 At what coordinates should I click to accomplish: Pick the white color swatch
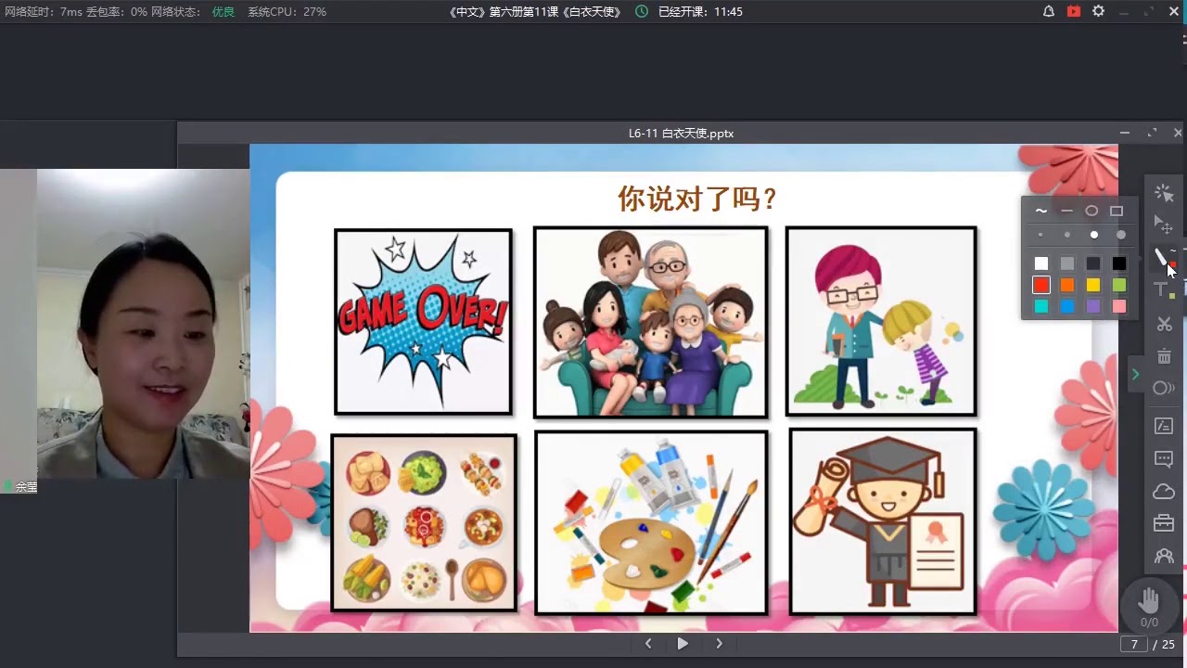pyautogui.click(x=1041, y=263)
